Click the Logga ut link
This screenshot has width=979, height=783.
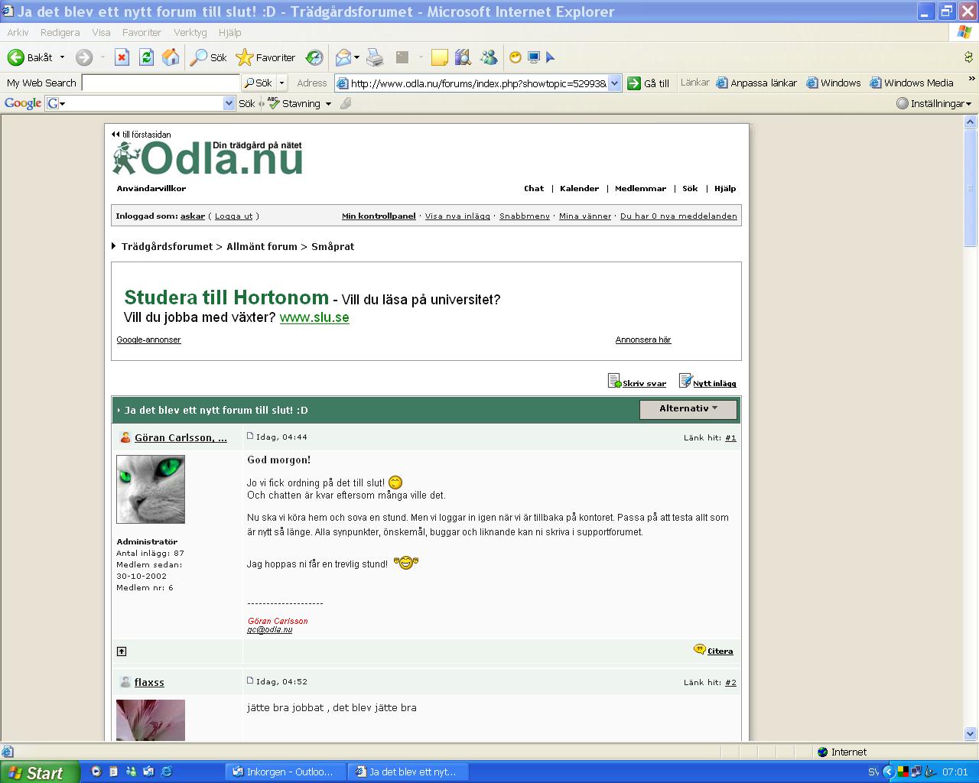[233, 216]
